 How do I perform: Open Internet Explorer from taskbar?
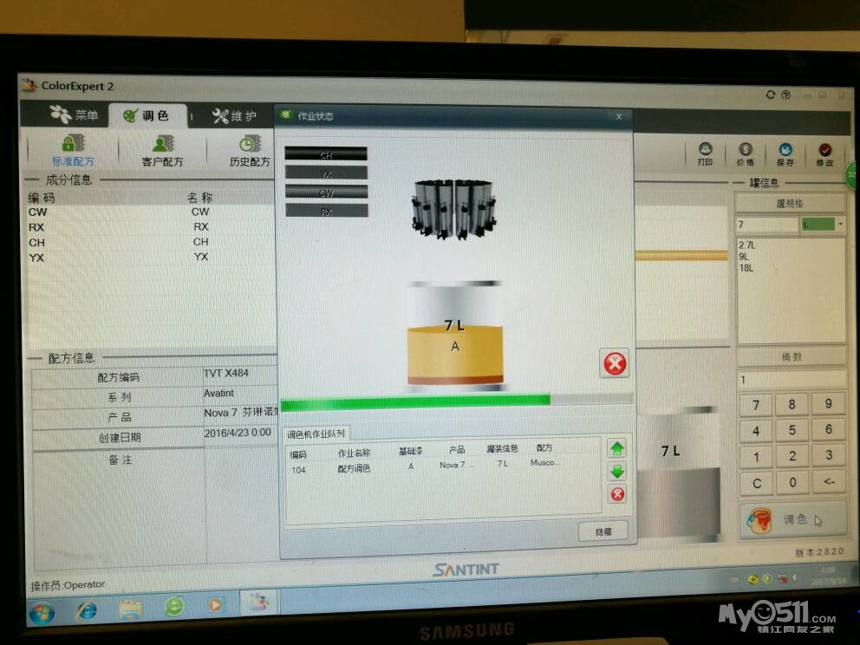(x=86, y=611)
